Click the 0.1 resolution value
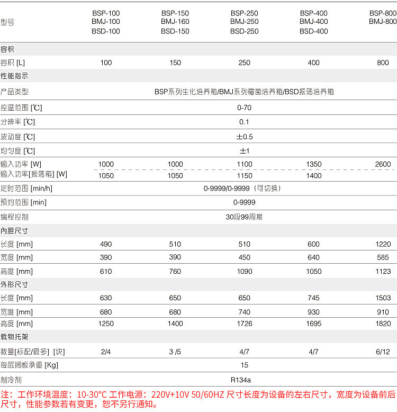 coord(244,122)
